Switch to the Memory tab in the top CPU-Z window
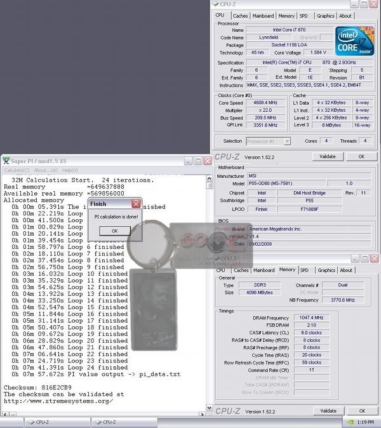The width and height of the screenshot is (381, 428). pyautogui.click(x=286, y=16)
